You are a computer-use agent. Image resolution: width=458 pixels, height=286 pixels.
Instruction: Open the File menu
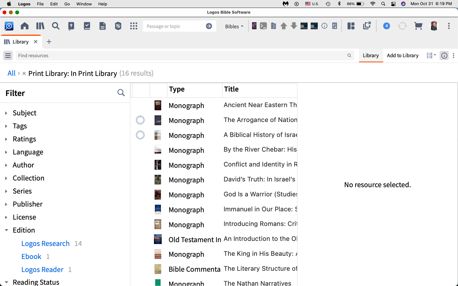(x=40, y=4)
